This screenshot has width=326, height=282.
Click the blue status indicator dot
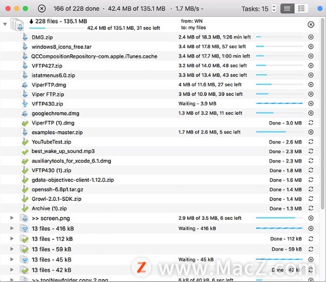click(321, 9)
